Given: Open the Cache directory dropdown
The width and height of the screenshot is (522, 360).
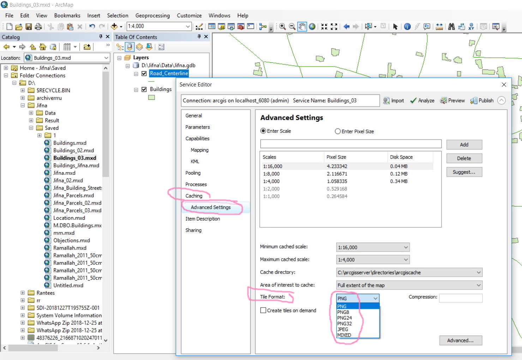Looking at the screenshot, I should [x=409, y=272].
